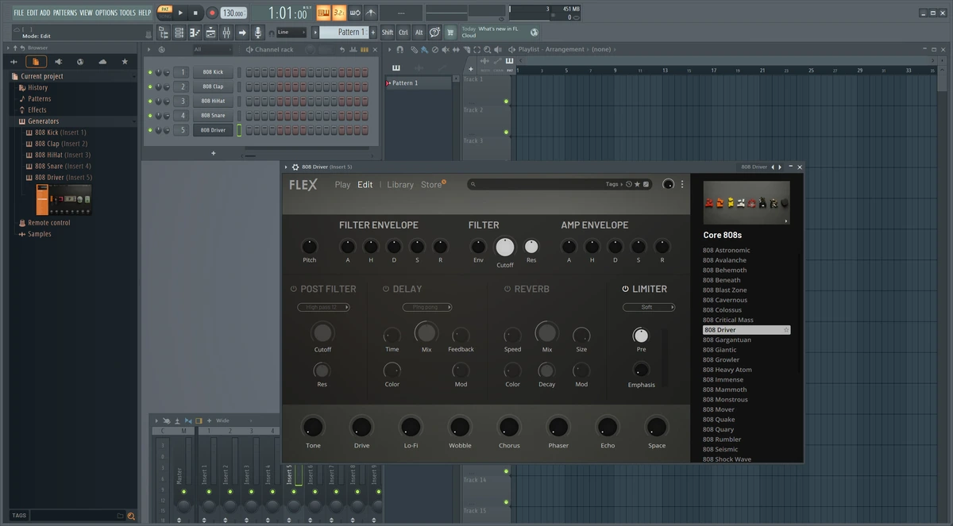Click the 808 Driver channel button
This screenshot has height=526, width=953.
[213, 129]
